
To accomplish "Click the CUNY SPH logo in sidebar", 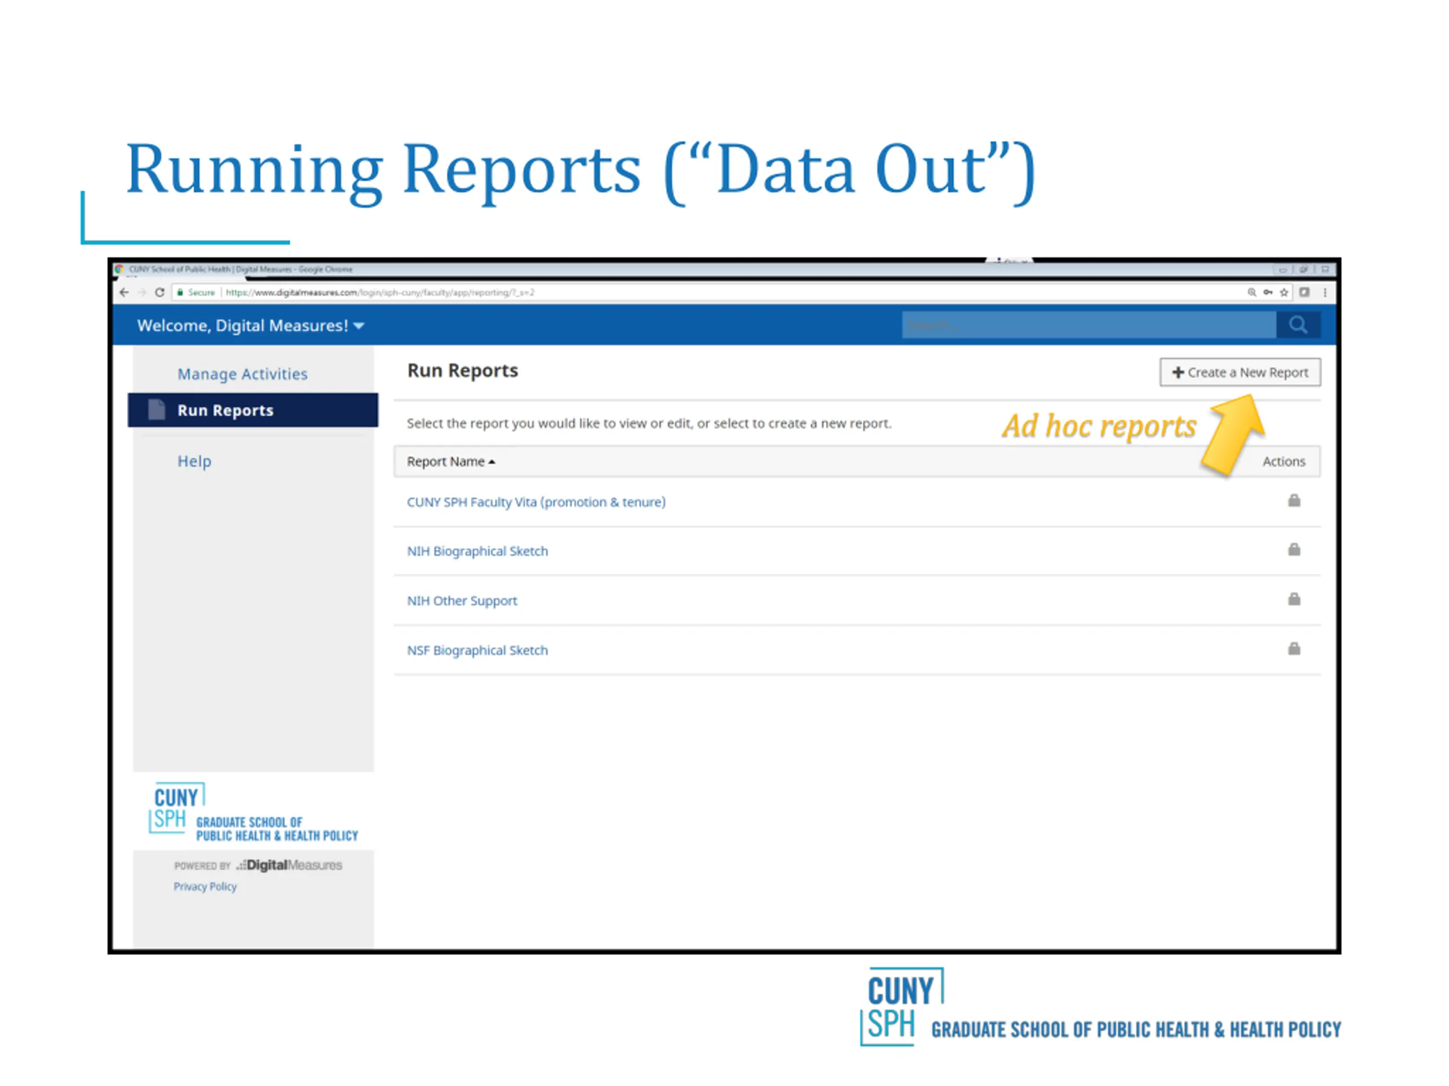I will 253,812.
